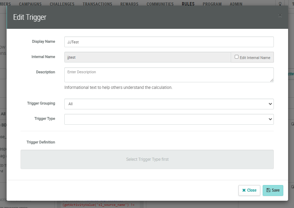Click the Rules menu item

click(188, 4)
